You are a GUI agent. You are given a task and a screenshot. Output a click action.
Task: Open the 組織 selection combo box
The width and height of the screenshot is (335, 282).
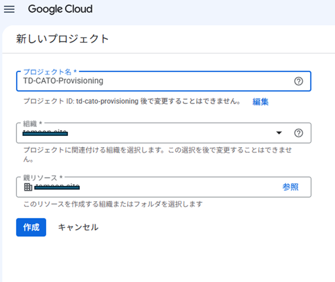pyautogui.click(x=164, y=133)
